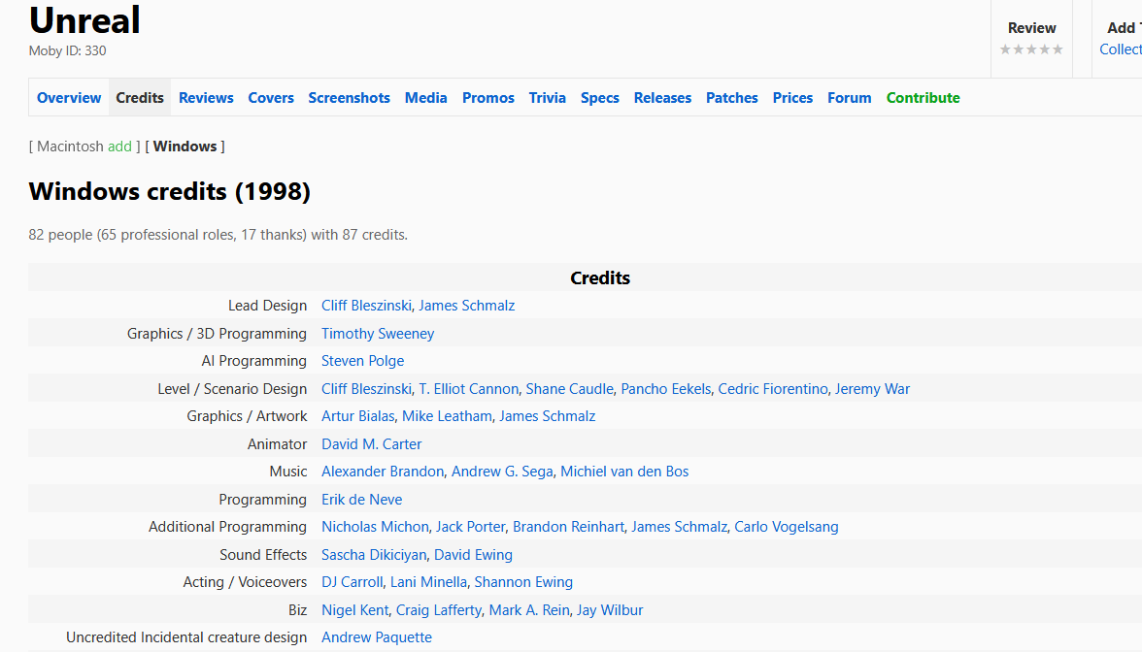Select the 'Windows credits (1998)' heading

[170, 191]
